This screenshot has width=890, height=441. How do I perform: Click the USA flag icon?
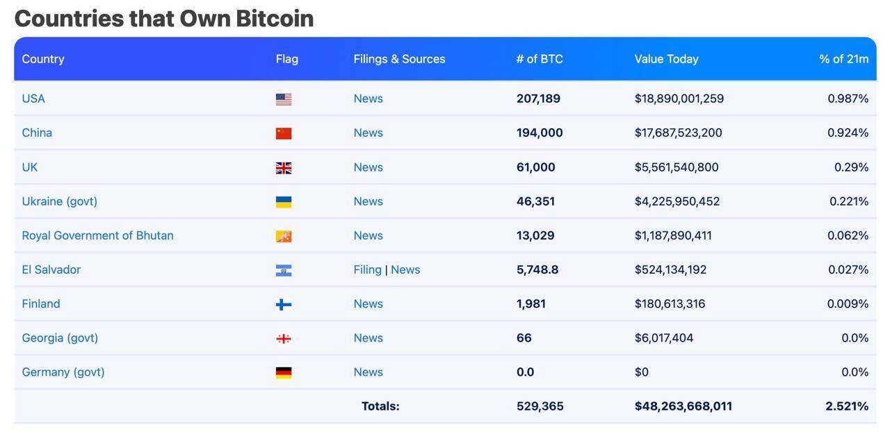click(x=284, y=99)
